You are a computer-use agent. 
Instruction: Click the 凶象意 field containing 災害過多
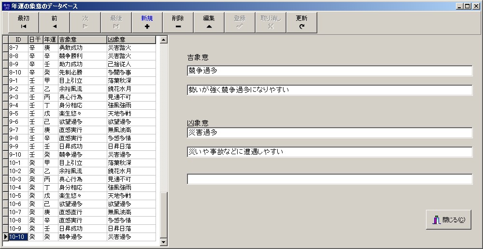[x=329, y=132]
